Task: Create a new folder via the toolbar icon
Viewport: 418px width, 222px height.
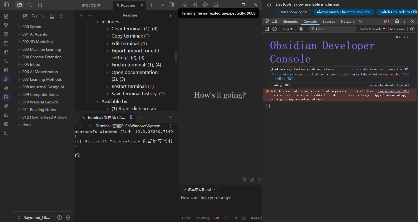Action: pos(34,16)
